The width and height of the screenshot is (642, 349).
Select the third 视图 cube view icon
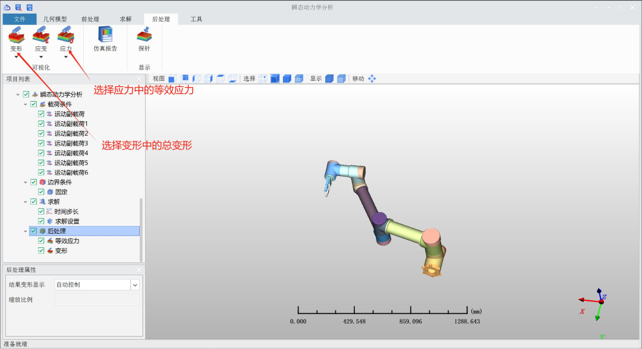pos(197,78)
